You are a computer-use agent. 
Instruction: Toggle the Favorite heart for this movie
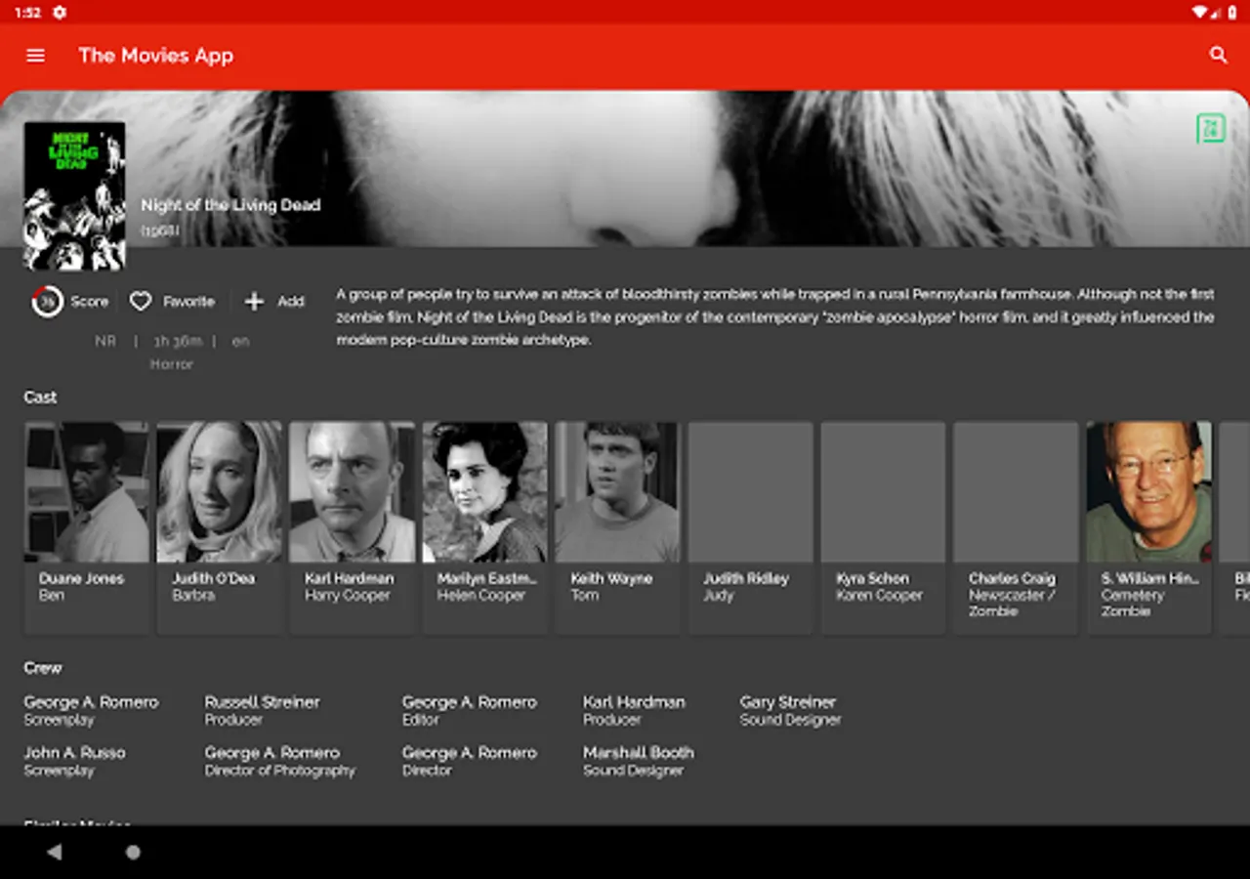pyautogui.click(x=141, y=301)
